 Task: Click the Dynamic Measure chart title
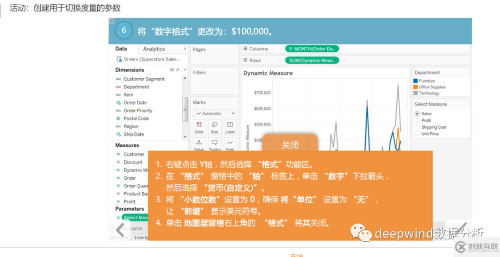click(268, 73)
